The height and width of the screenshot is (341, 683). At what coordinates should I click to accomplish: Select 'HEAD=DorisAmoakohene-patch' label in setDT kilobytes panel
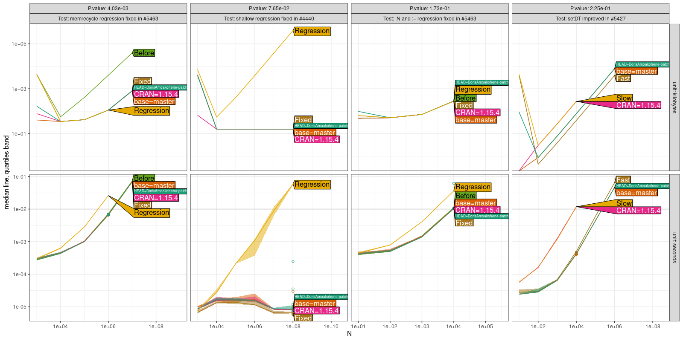[x=642, y=64]
